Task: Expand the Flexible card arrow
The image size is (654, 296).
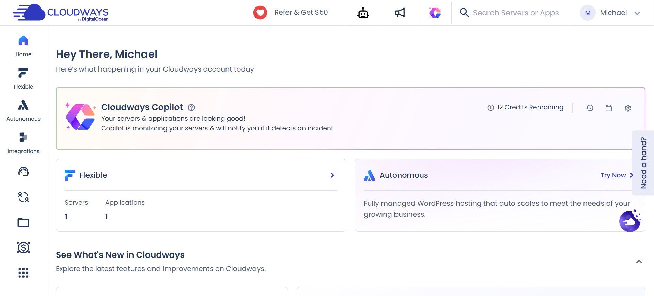Action: (332, 175)
